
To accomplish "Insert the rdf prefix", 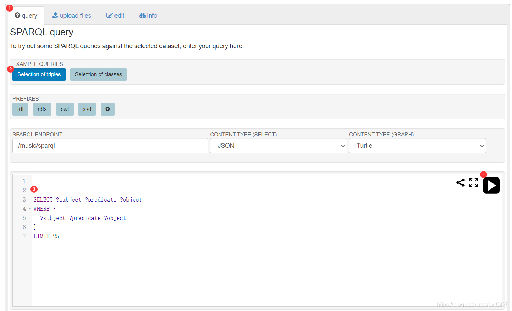I will 21,109.
